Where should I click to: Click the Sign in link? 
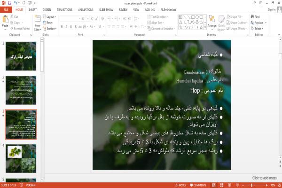[x=272, y=9]
